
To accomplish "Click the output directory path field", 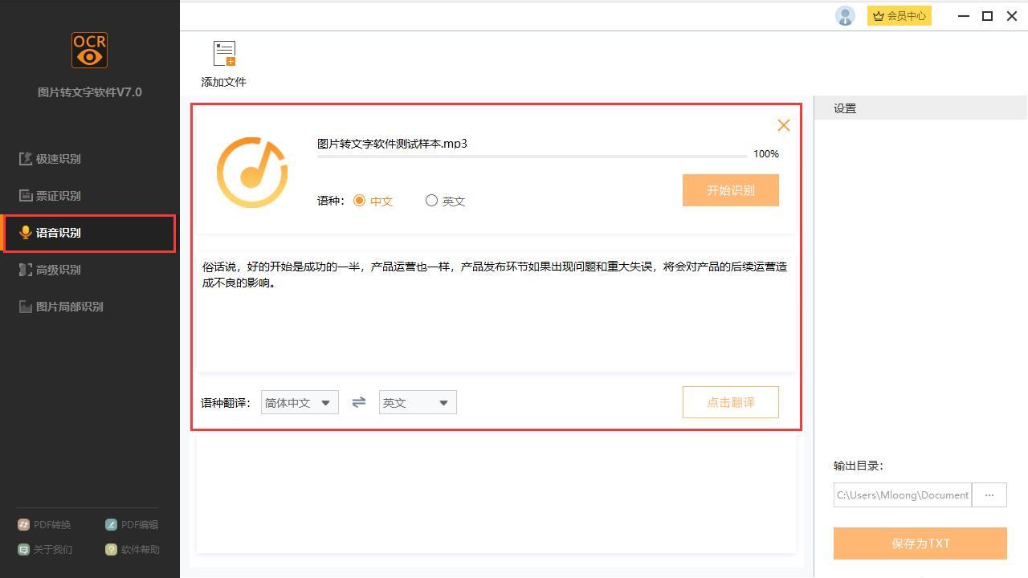I will coord(903,495).
